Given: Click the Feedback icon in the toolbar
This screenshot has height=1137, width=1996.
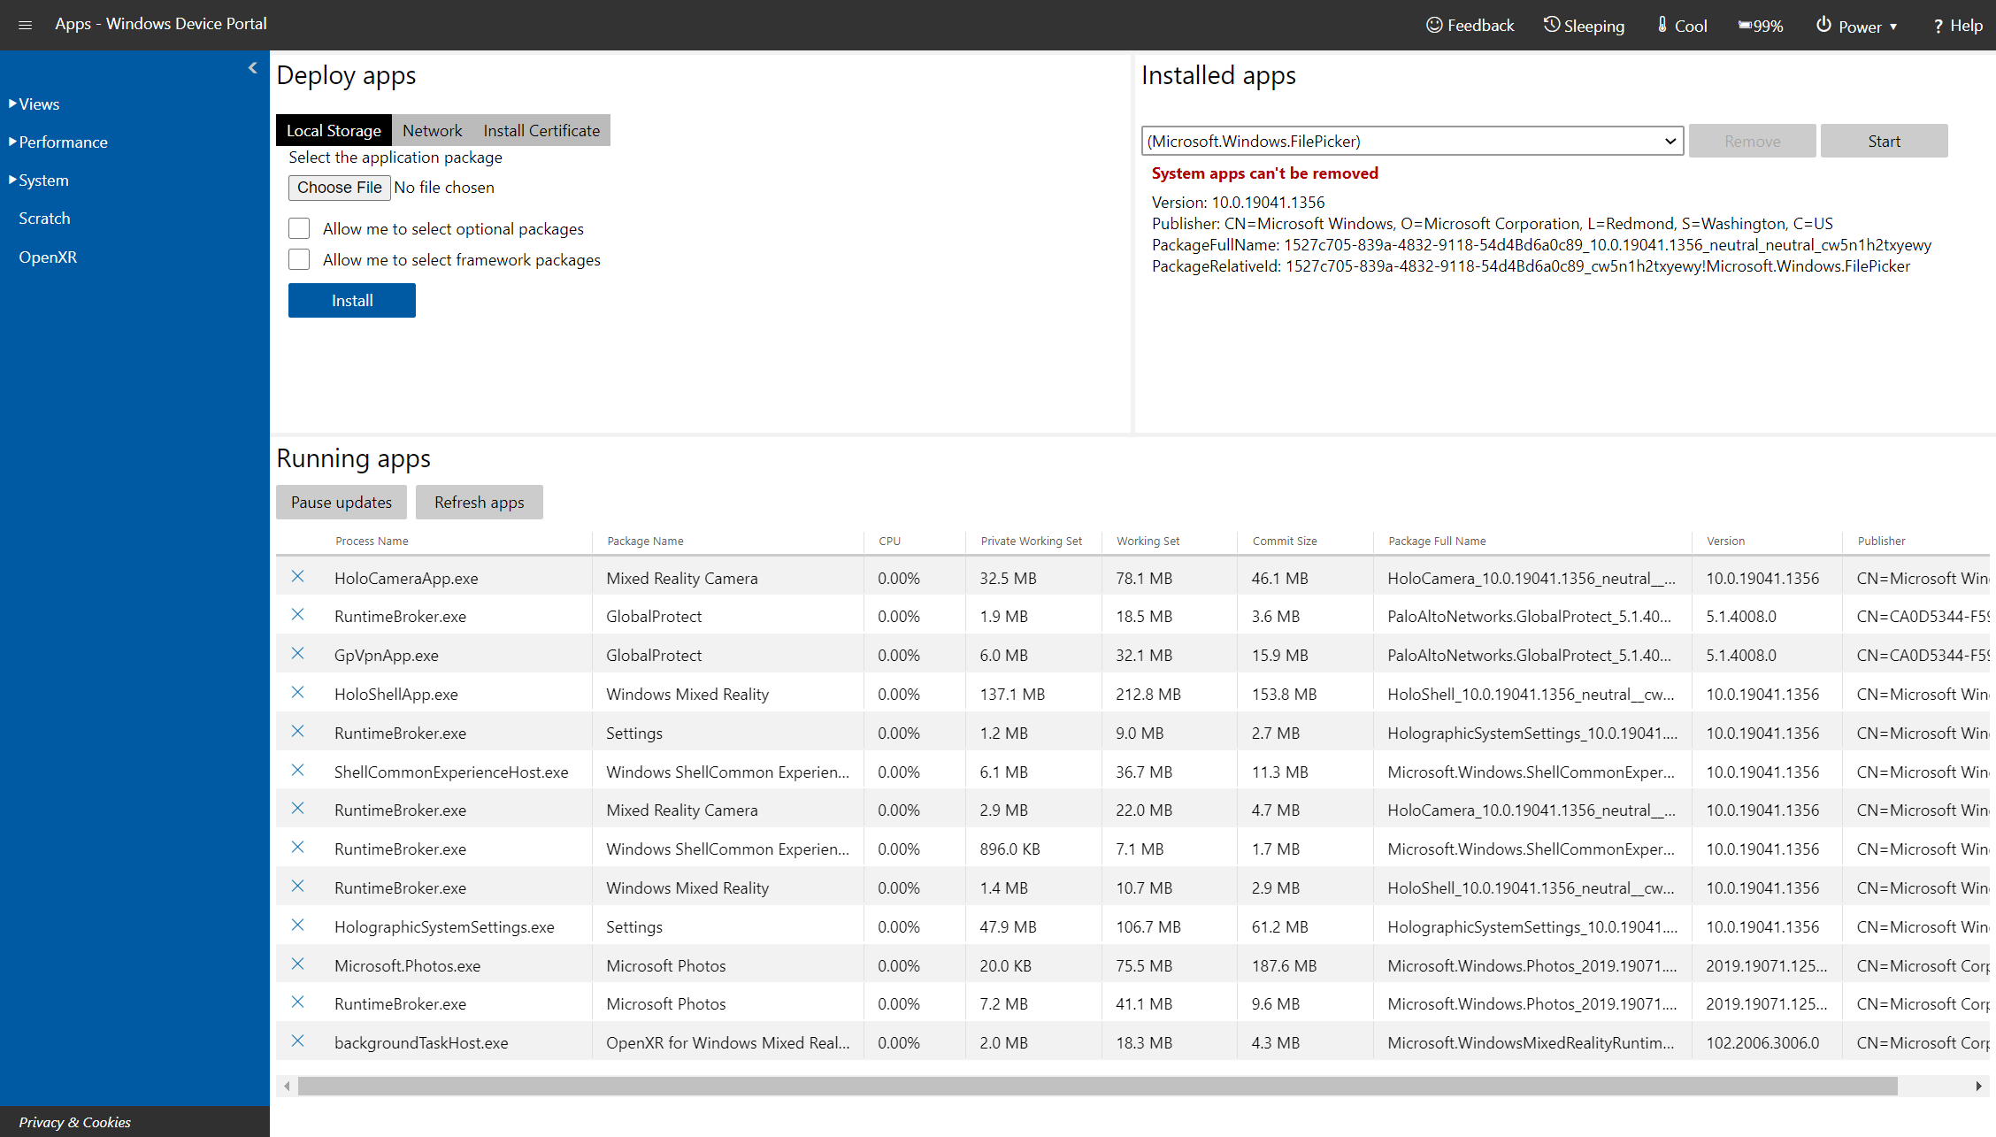Looking at the screenshot, I should point(1437,25).
